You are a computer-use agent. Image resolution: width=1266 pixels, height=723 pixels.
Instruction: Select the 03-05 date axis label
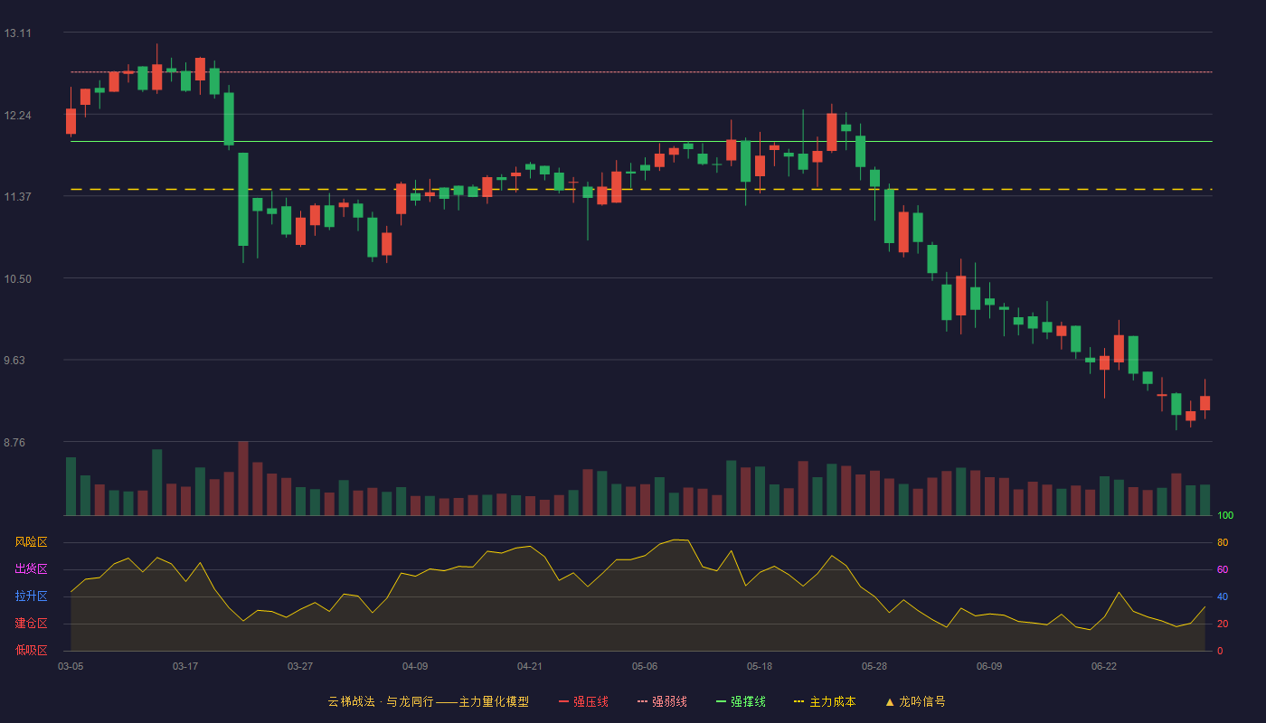tap(71, 666)
